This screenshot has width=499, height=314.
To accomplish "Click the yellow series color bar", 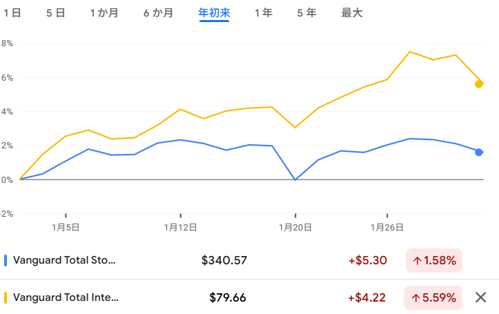I will coord(6,297).
